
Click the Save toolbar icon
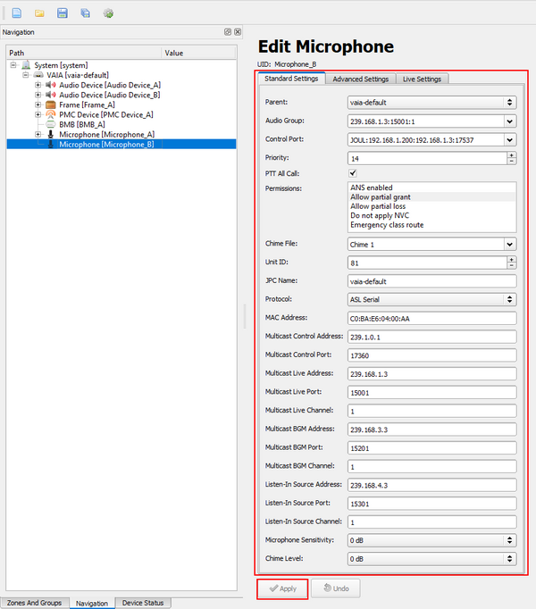(x=63, y=13)
